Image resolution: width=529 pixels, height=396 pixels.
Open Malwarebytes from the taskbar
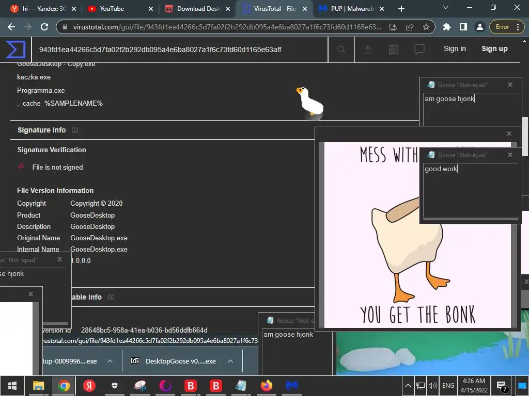291,385
